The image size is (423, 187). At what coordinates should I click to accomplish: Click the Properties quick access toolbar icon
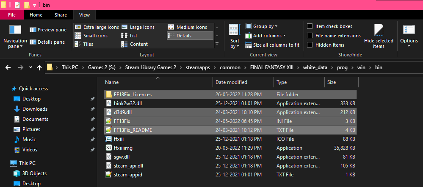tap(17, 5)
